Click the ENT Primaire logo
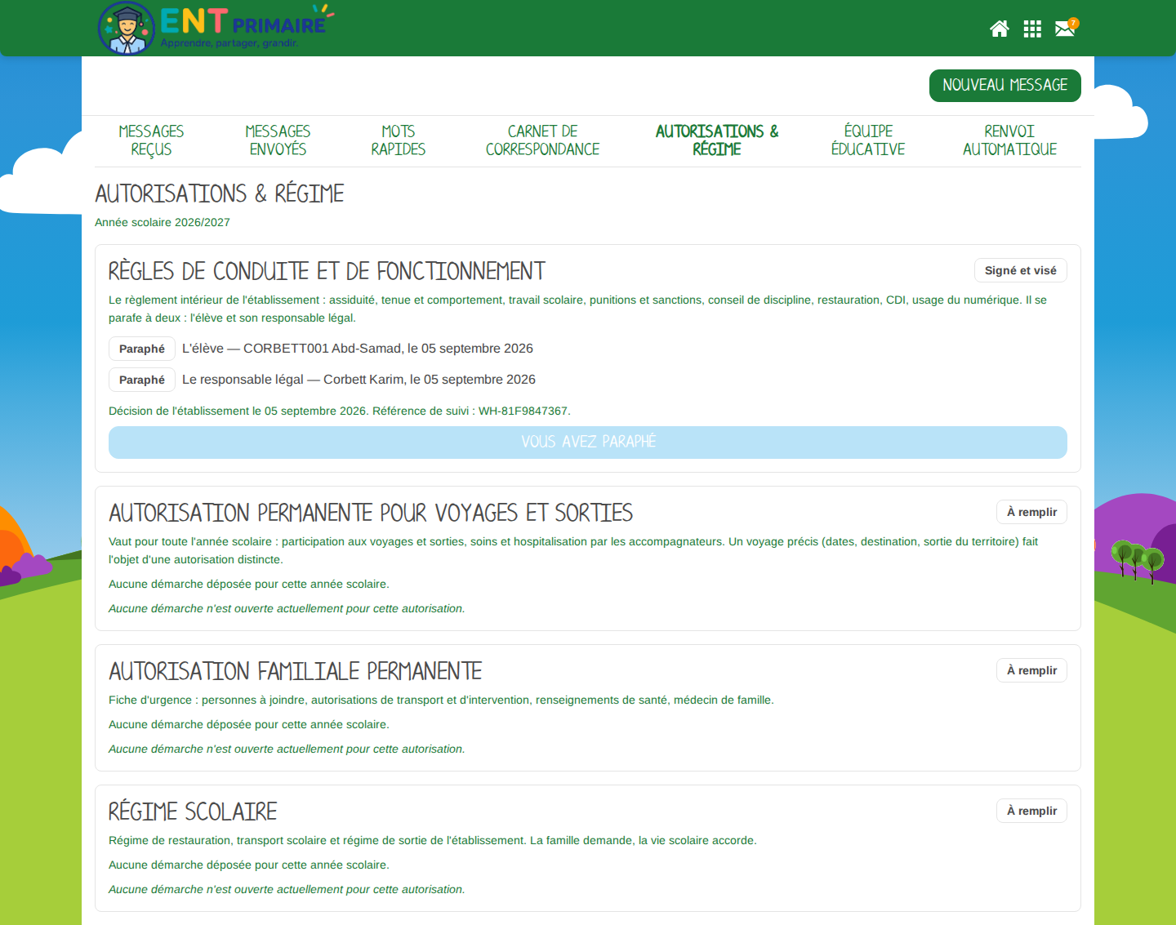The height and width of the screenshot is (925, 1176). 216,28
